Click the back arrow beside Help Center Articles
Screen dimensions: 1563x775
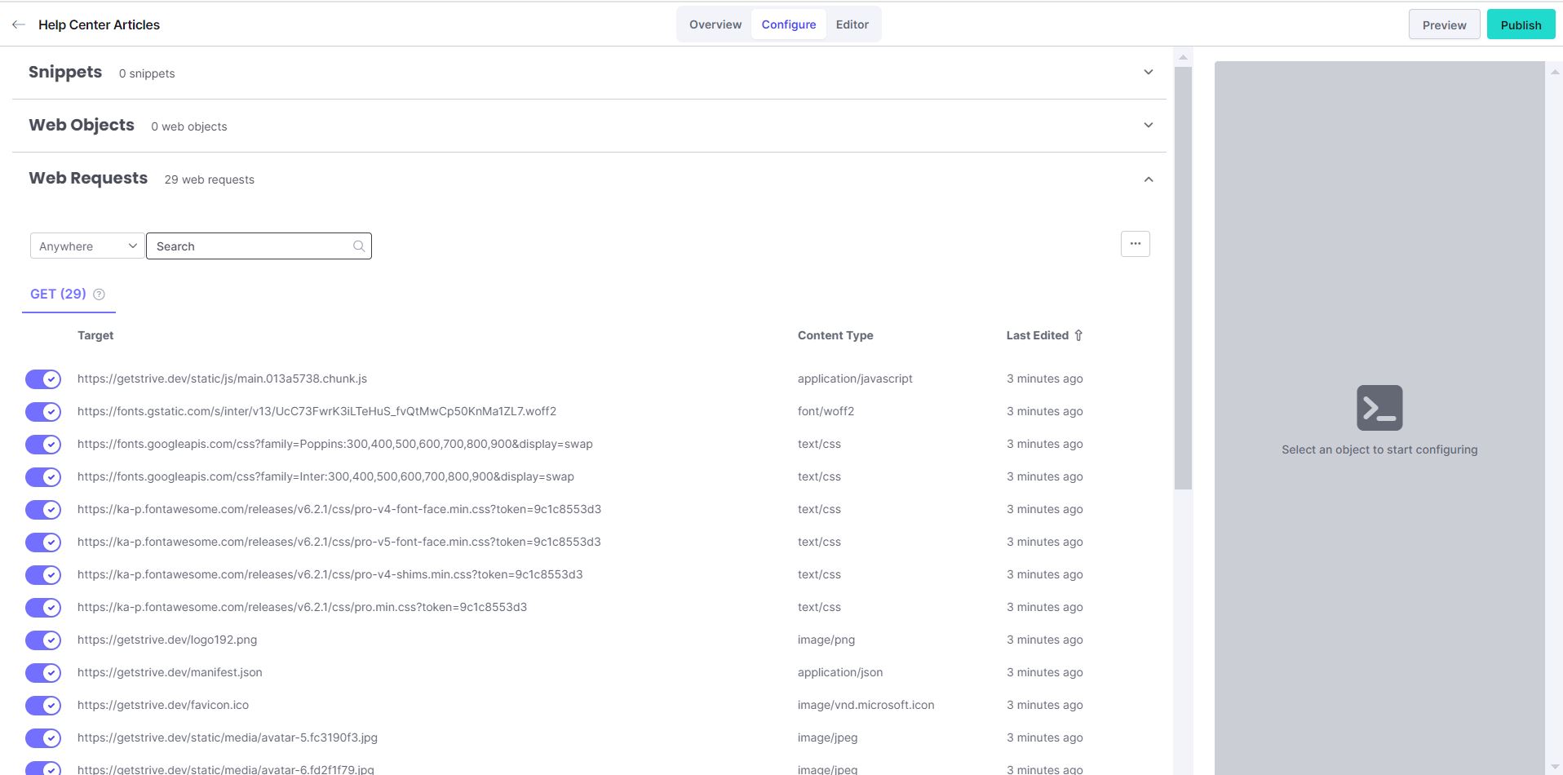click(19, 24)
